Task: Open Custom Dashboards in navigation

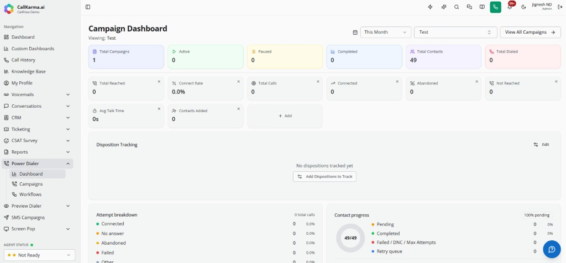Action: [x=37, y=49]
